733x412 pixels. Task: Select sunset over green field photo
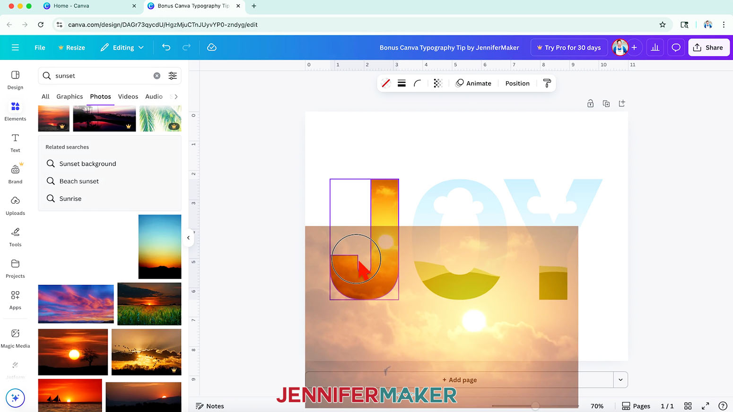click(149, 304)
